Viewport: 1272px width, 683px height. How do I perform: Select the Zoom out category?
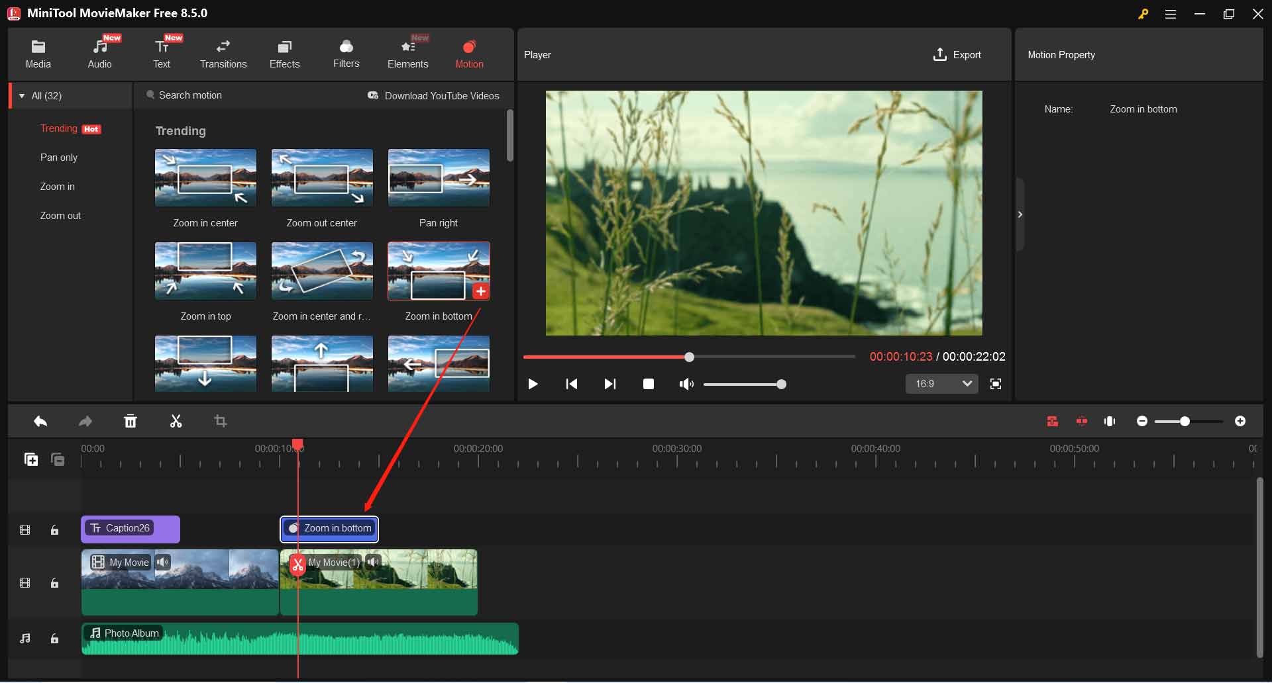coord(60,215)
